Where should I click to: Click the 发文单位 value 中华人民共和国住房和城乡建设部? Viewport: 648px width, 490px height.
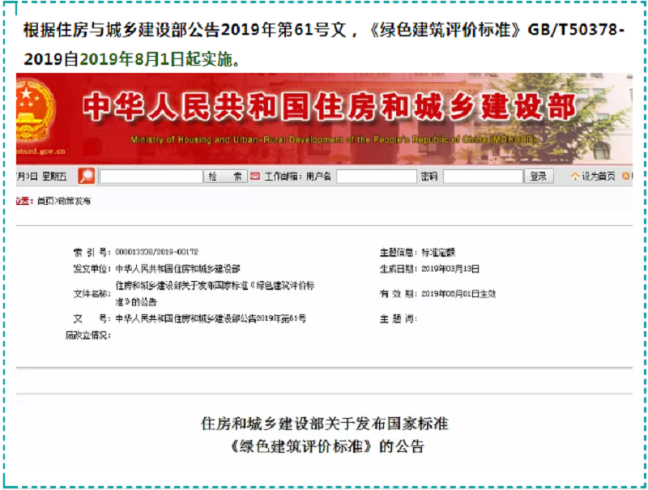tap(177, 269)
